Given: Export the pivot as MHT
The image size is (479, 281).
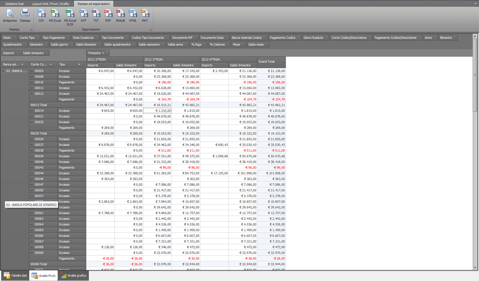Looking at the screenshot, I should coord(144,15).
